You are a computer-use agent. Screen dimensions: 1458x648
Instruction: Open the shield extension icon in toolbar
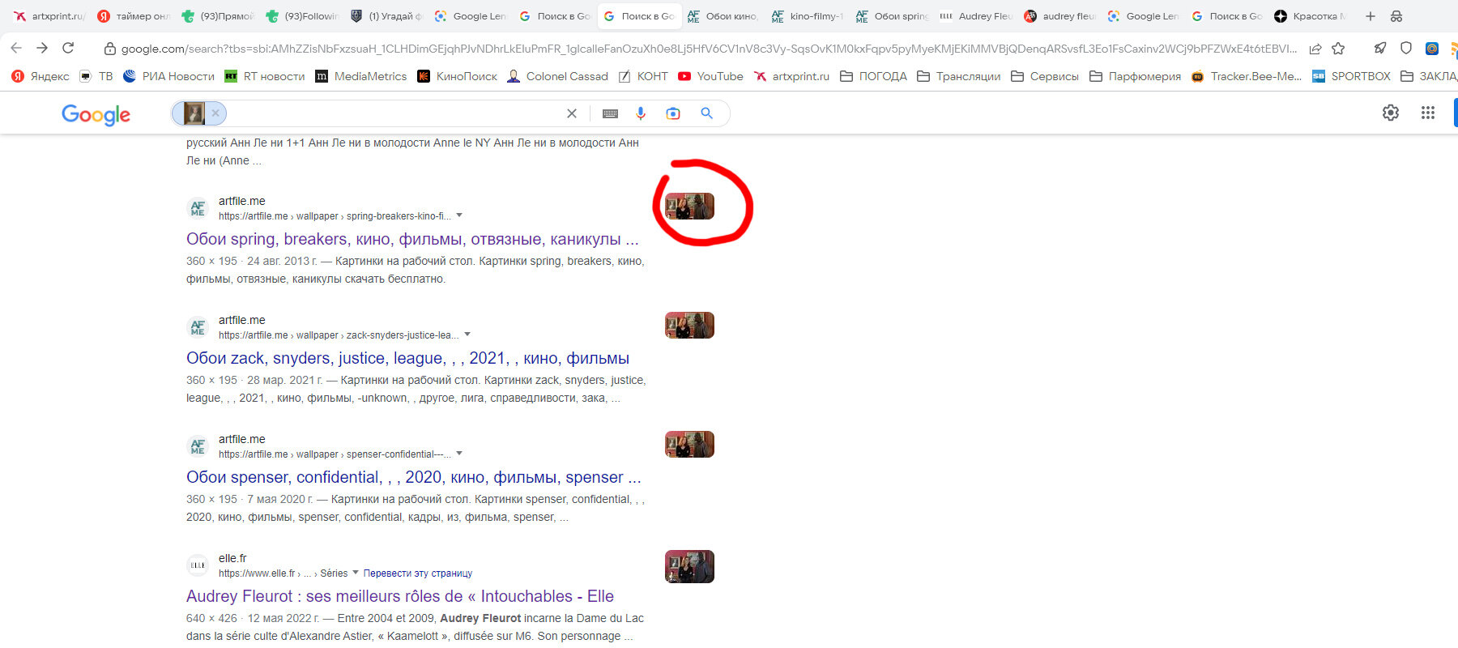point(1406,49)
